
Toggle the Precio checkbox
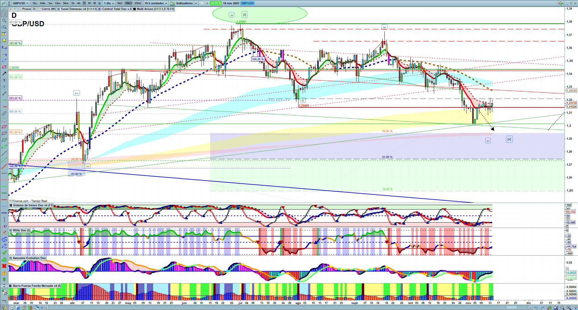(x=20, y=9)
